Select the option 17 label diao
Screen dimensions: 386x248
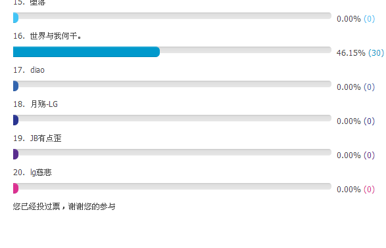coord(37,70)
